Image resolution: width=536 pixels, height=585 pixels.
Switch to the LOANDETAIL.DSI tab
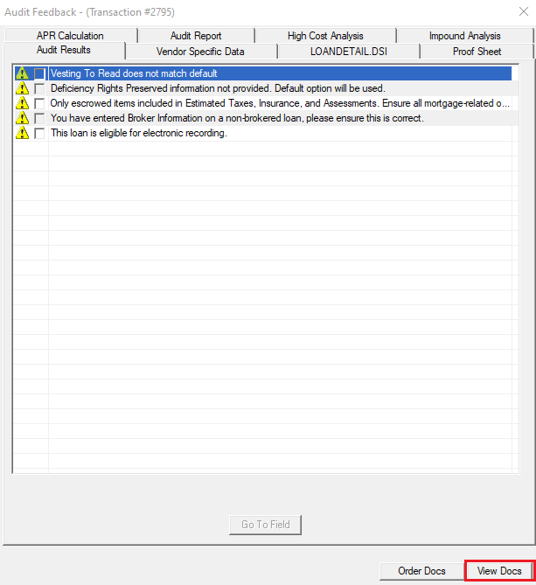point(349,52)
